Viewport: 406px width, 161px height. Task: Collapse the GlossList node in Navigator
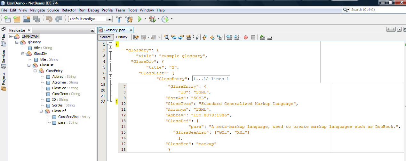tap(29, 65)
